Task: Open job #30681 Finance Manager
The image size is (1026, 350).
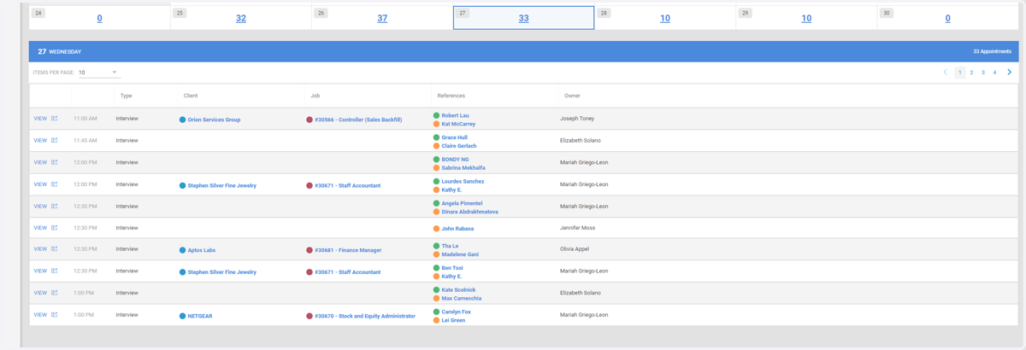Action: pyautogui.click(x=348, y=250)
